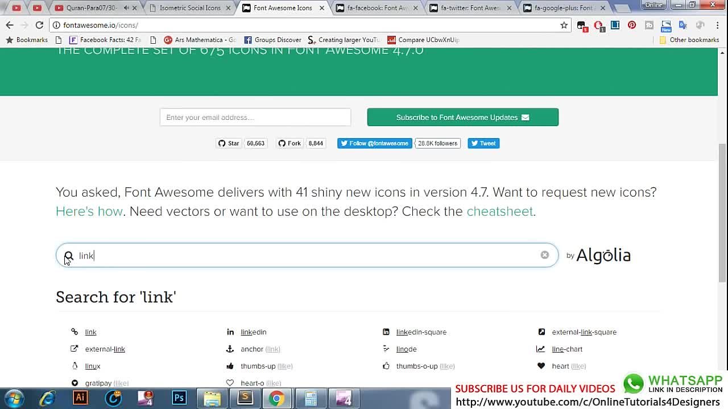Open the Facebook Facts bookmark
728x409 pixels.
pos(105,40)
